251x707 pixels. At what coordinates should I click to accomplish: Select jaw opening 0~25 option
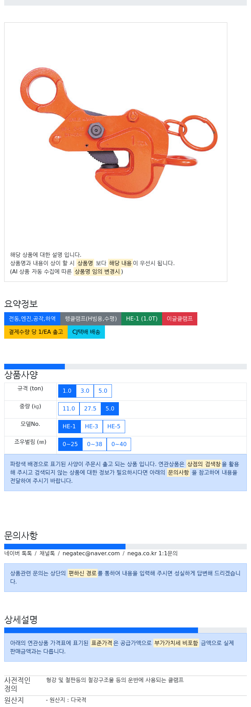point(70,444)
